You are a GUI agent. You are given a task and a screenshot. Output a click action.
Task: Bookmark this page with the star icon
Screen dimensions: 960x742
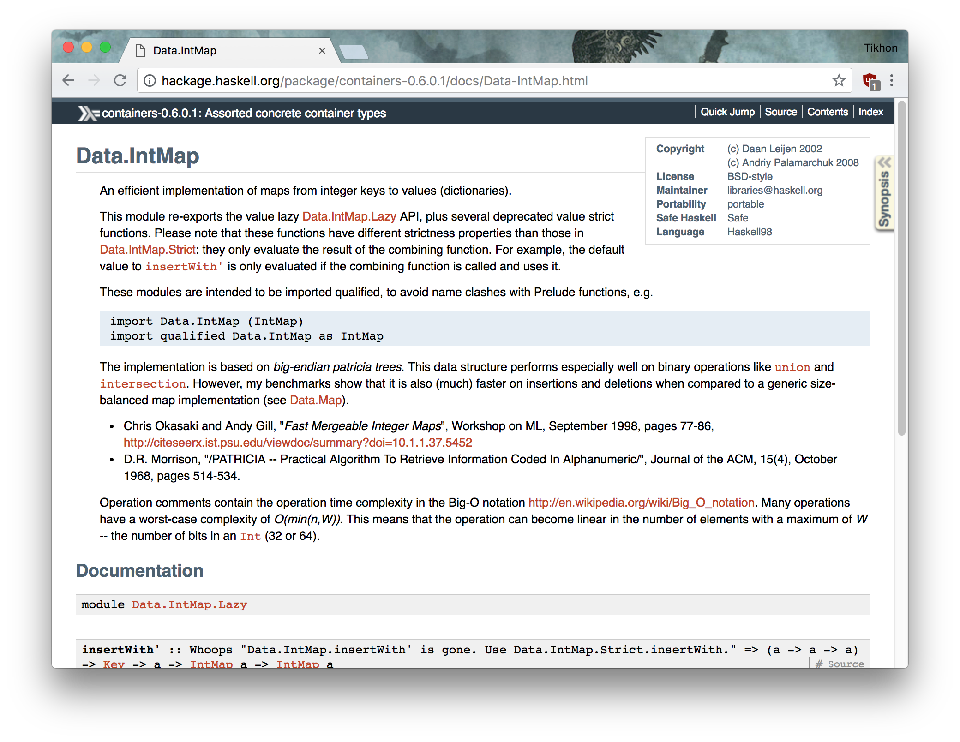click(x=839, y=80)
